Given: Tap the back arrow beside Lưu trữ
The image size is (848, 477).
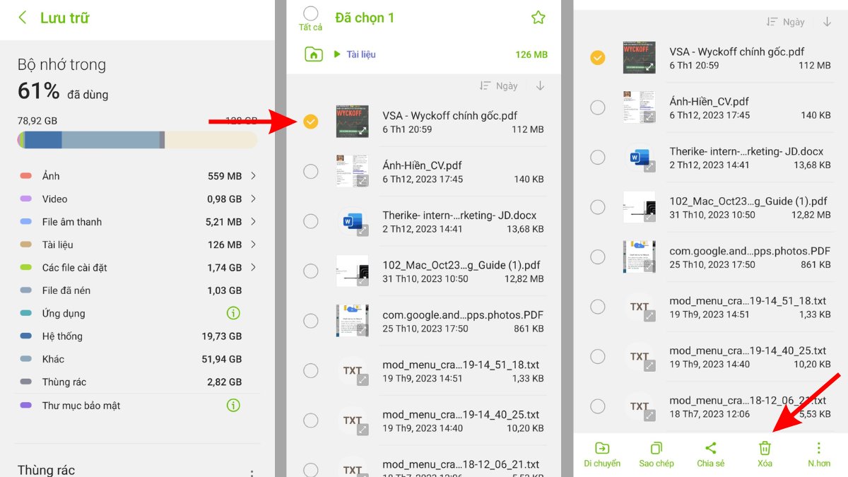Looking at the screenshot, I should tap(23, 18).
